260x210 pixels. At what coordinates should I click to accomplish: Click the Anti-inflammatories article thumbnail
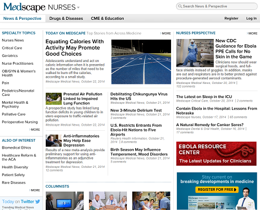click(54, 141)
